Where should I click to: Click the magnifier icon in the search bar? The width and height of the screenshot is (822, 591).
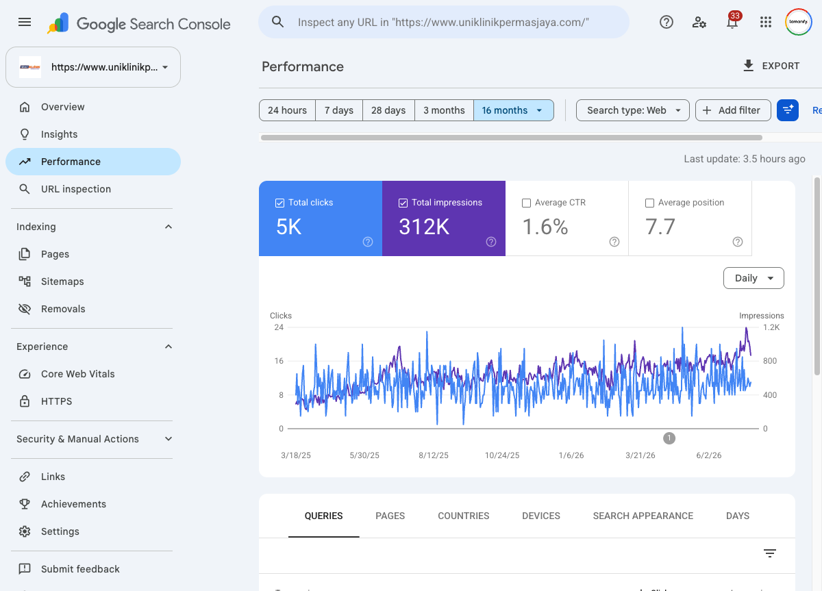tap(278, 22)
